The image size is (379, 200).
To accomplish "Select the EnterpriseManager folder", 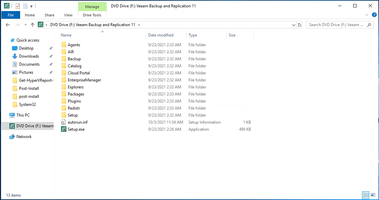I will (84, 80).
